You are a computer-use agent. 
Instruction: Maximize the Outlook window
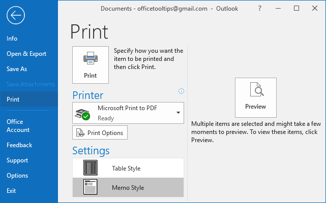click(297, 8)
